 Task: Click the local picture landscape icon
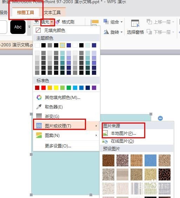point(105,133)
